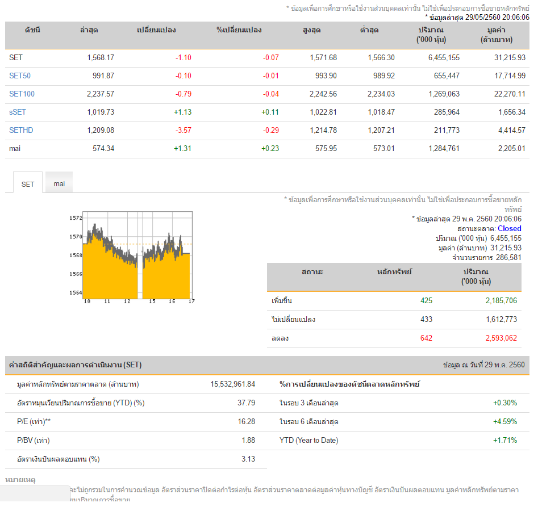The width and height of the screenshot is (538, 511).
Task: Select SET volume 6,455,155 in table
Action: 444,57
